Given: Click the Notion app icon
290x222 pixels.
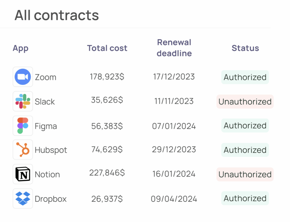Looking at the screenshot, I should point(23,174).
